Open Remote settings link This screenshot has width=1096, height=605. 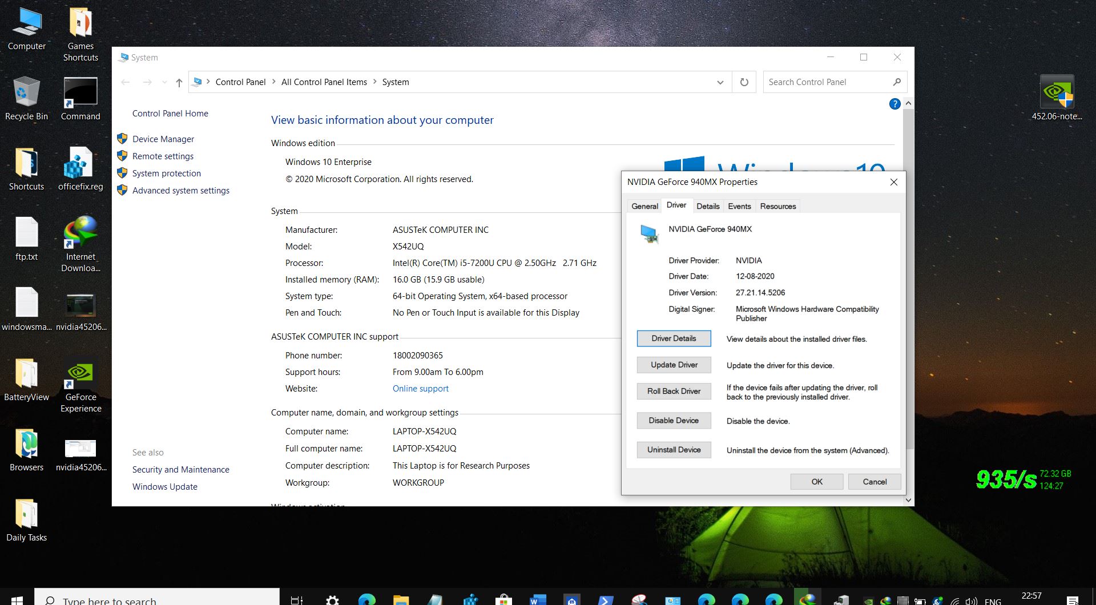point(163,156)
